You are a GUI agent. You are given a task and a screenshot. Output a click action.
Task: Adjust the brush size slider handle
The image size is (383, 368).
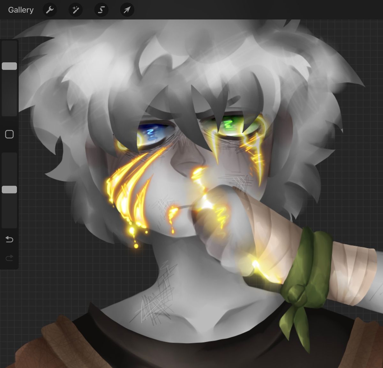(9, 66)
